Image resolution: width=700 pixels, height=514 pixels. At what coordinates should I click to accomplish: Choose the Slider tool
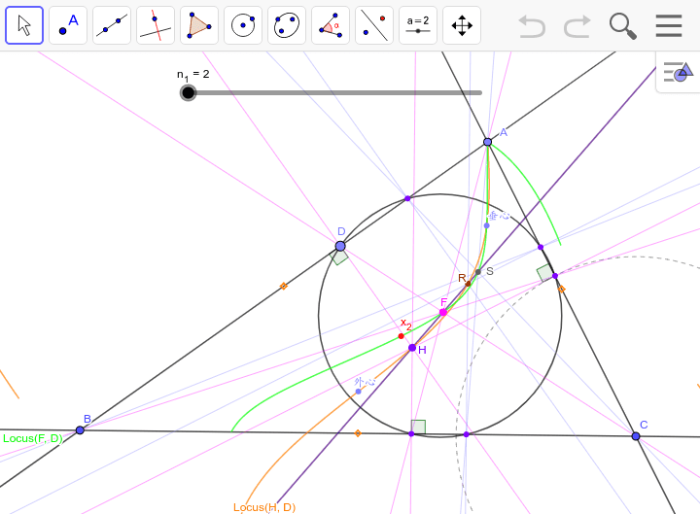pyautogui.click(x=418, y=25)
